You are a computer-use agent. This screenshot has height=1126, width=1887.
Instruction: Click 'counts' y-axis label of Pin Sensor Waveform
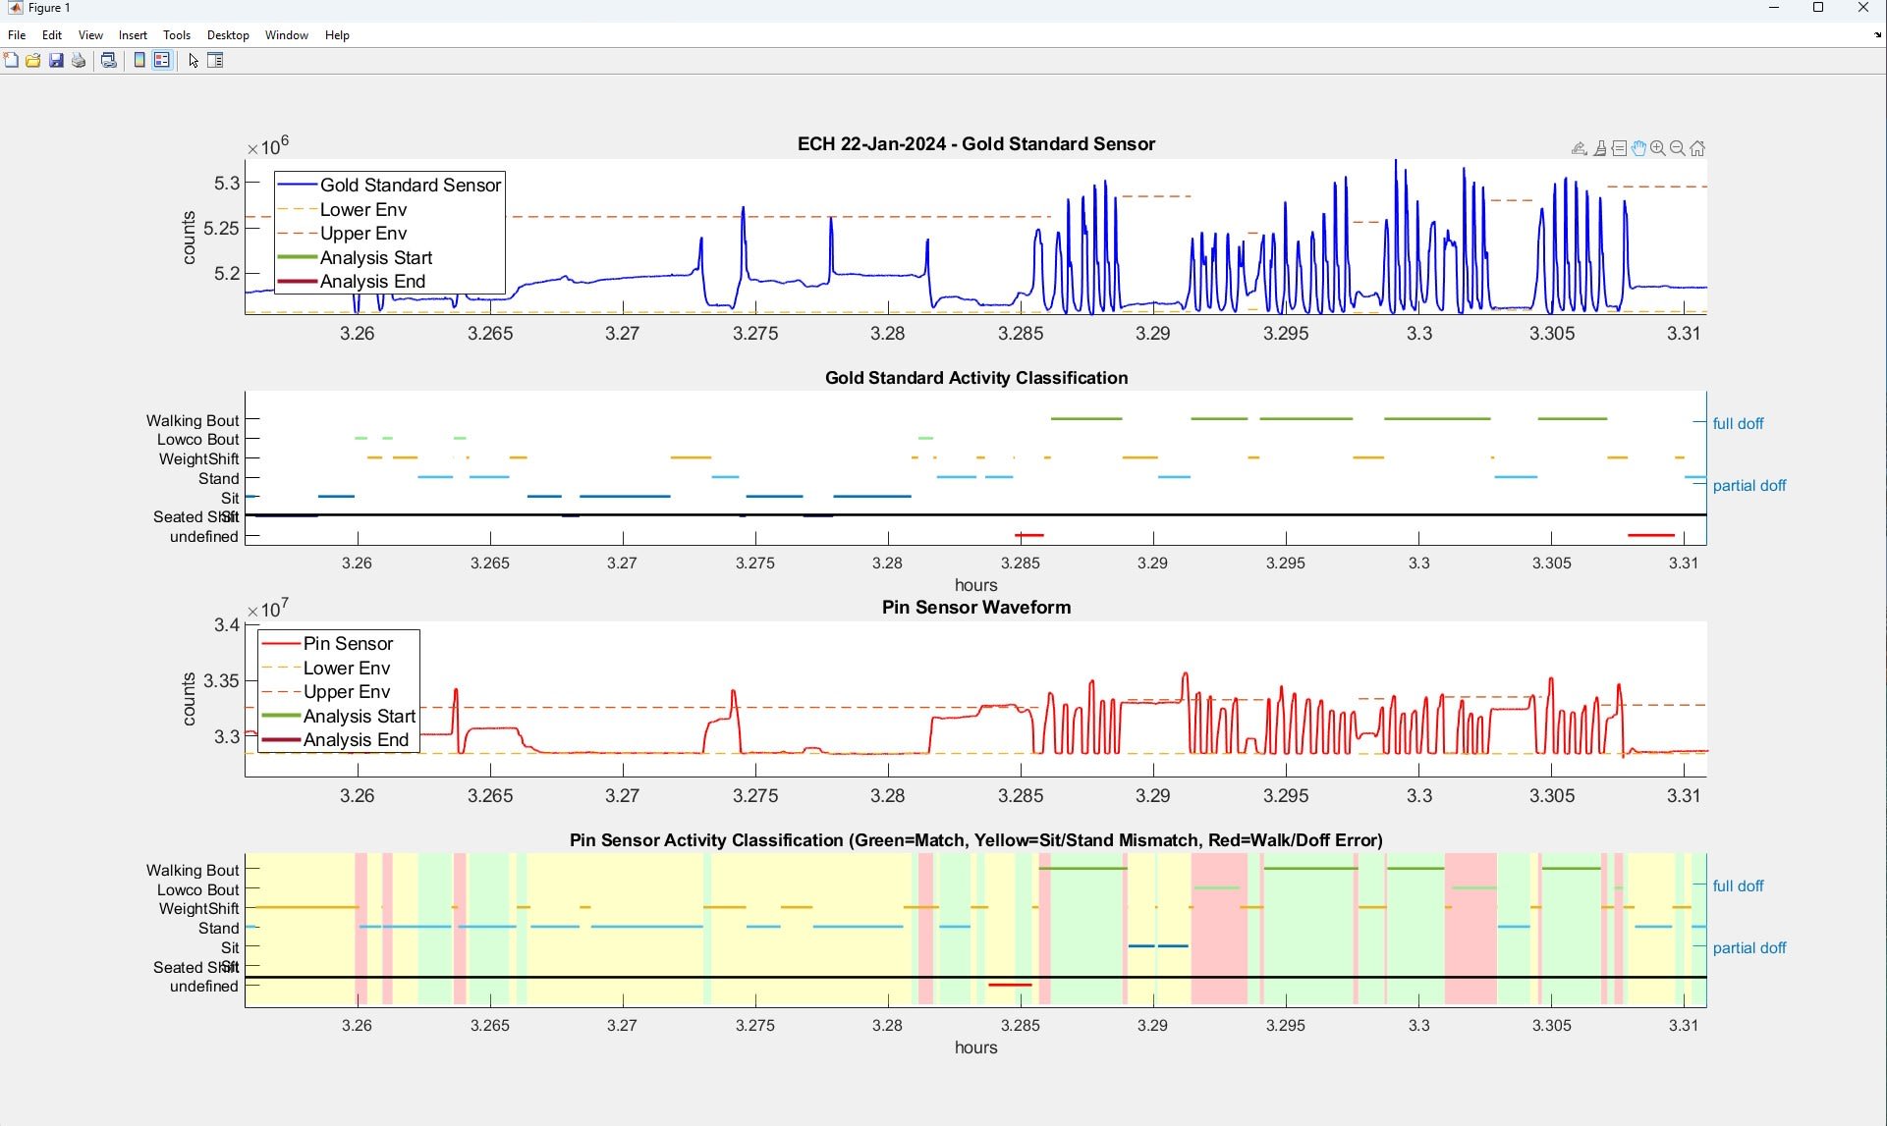190,700
